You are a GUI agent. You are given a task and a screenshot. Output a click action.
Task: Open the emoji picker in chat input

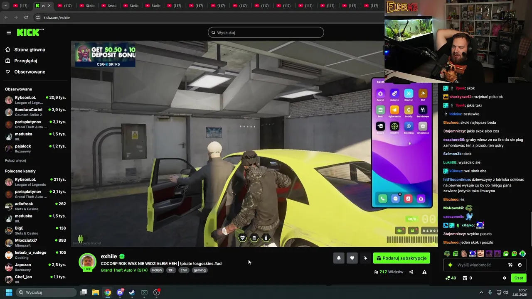pyautogui.click(x=520, y=265)
